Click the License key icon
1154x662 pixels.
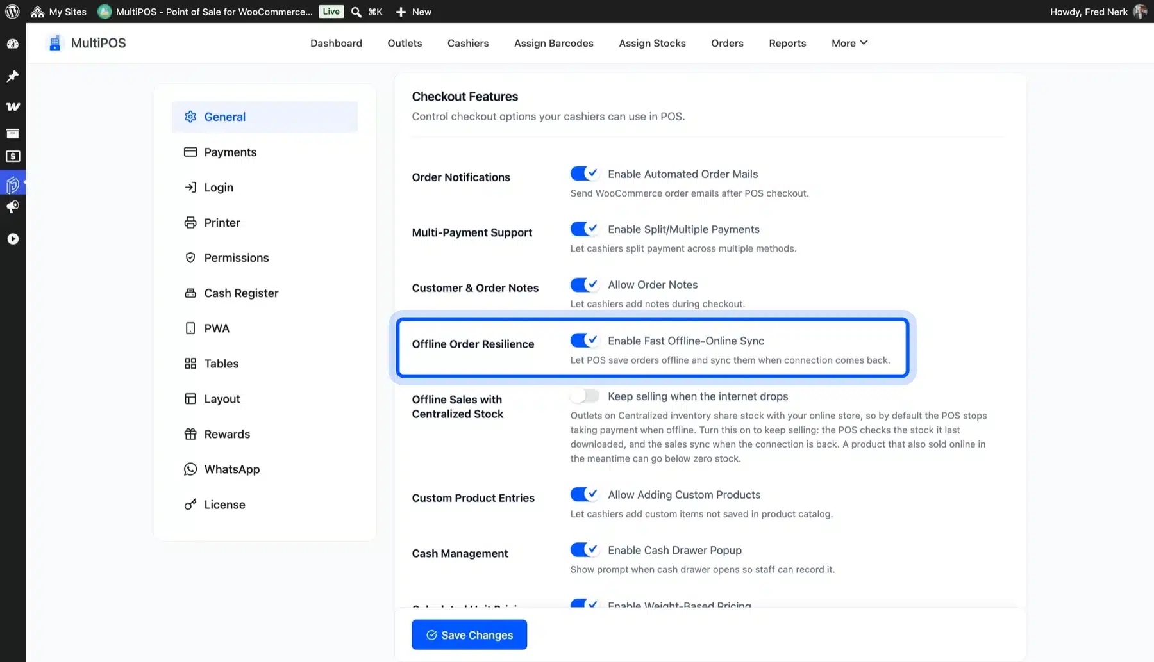pyautogui.click(x=190, y=504)
